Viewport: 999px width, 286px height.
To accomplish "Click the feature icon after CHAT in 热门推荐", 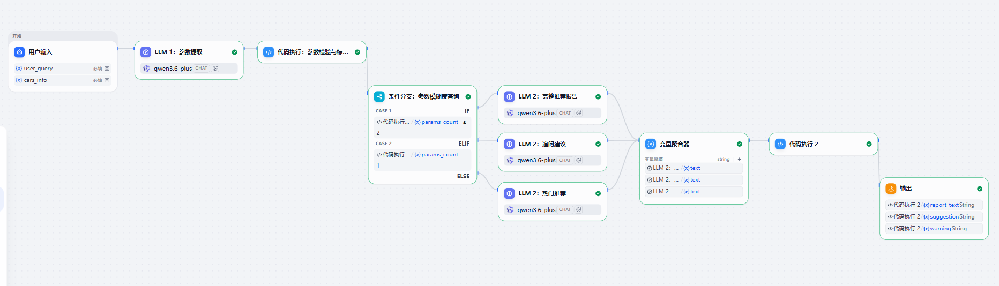I will [579, 210].
